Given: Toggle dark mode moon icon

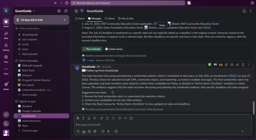Looking at the screenshot, I should pos(6,124).
